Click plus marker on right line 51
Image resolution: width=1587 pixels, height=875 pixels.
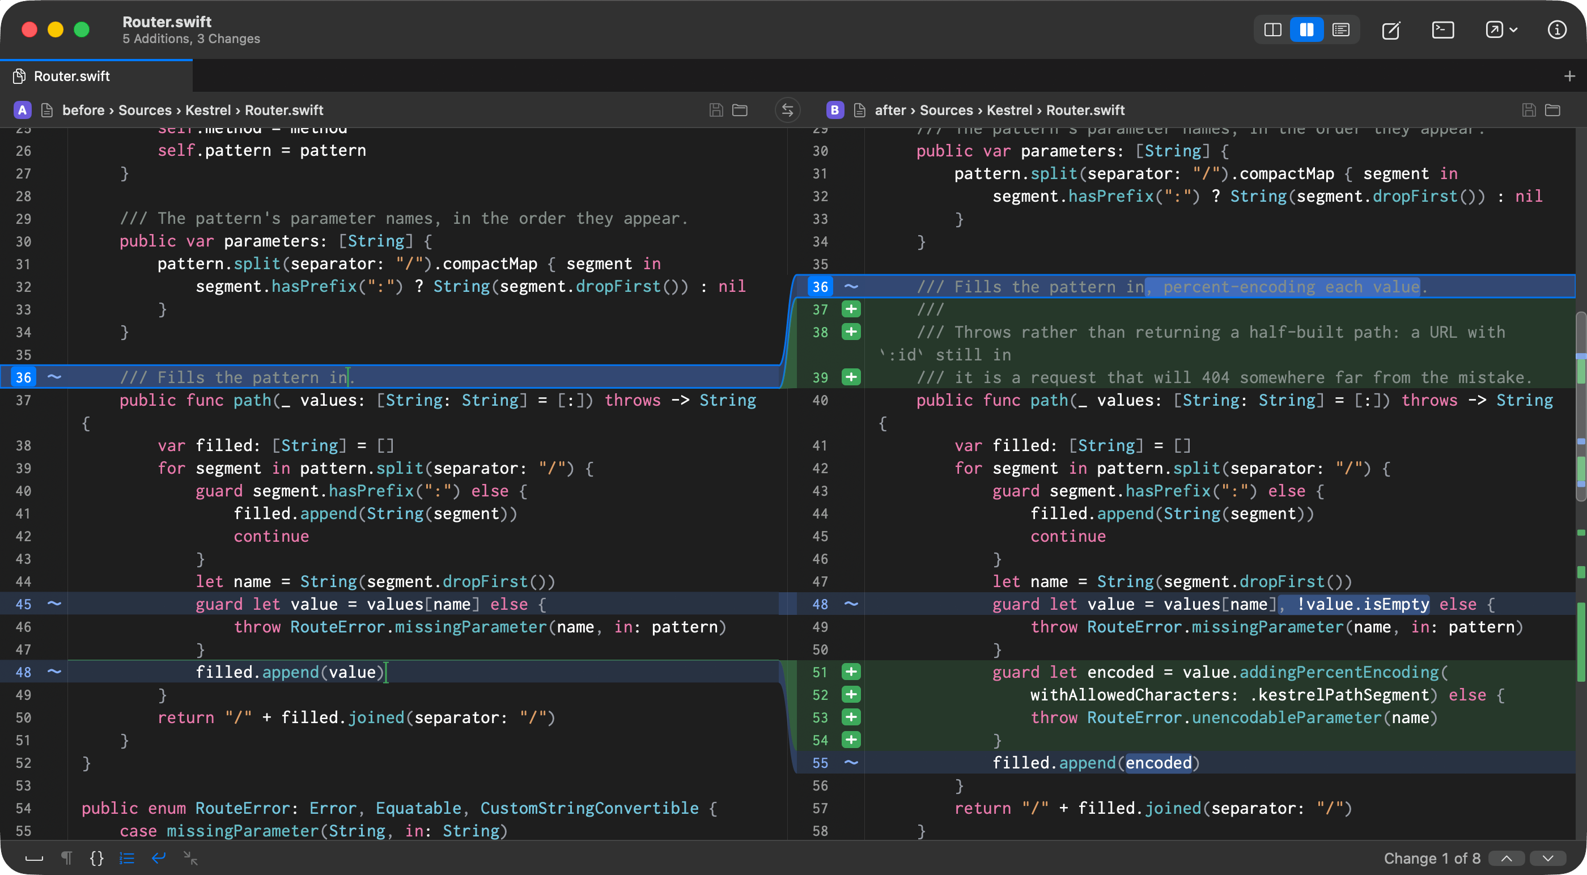(851, 672)
